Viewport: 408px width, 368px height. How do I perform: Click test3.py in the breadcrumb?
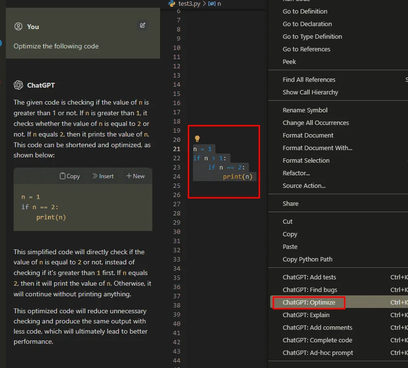coord(189,4)
